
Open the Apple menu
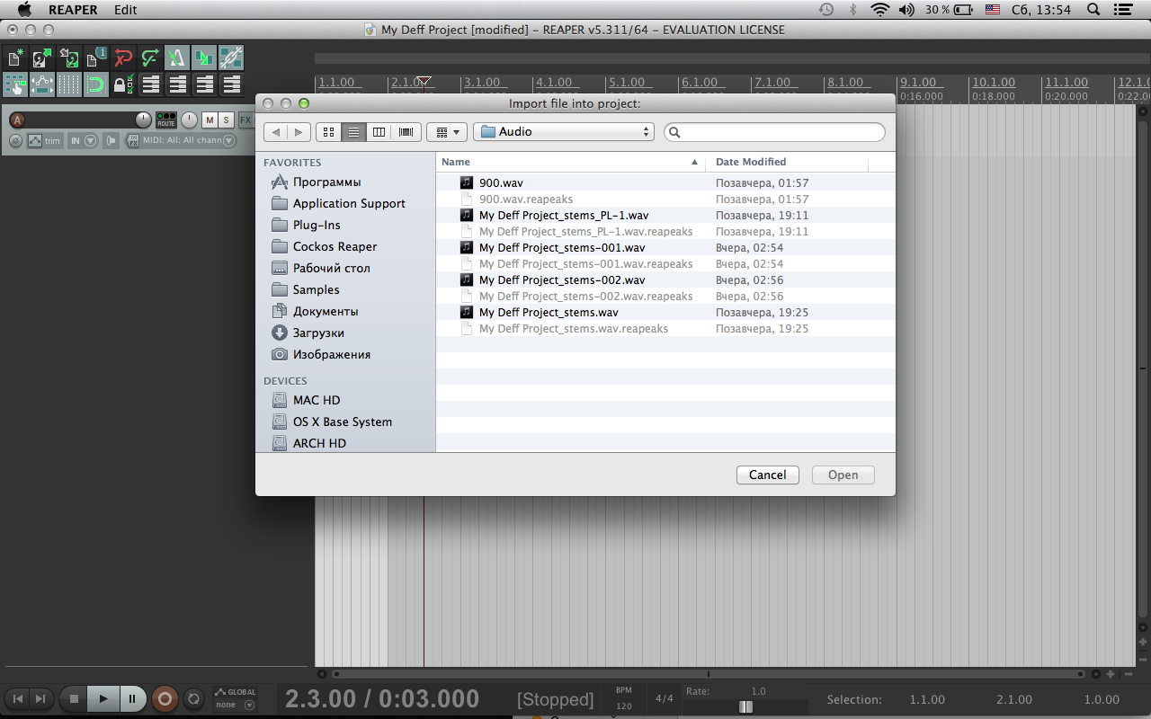[x=24, y=10]
